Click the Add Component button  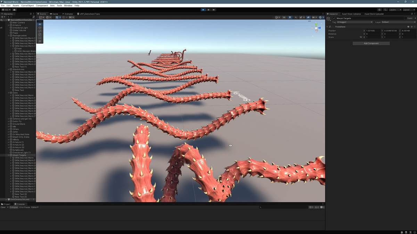tap(371, 43)
